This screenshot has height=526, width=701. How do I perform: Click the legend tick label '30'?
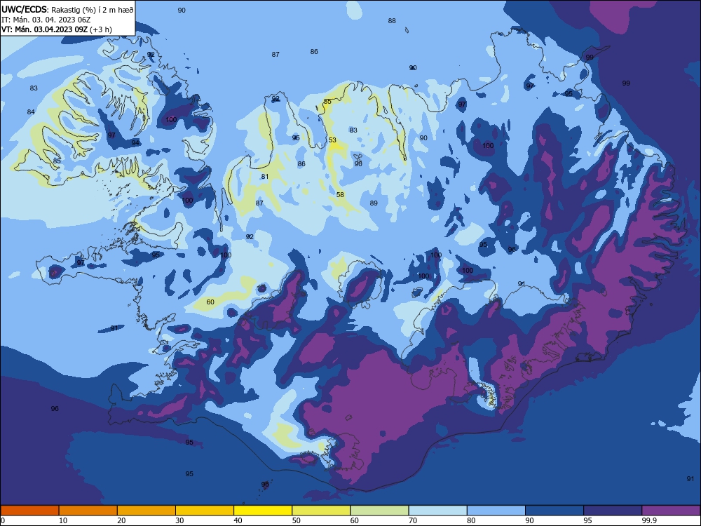pos(179,520)
